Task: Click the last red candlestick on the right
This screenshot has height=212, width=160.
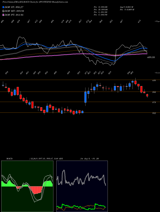Action: click(147, 95)
